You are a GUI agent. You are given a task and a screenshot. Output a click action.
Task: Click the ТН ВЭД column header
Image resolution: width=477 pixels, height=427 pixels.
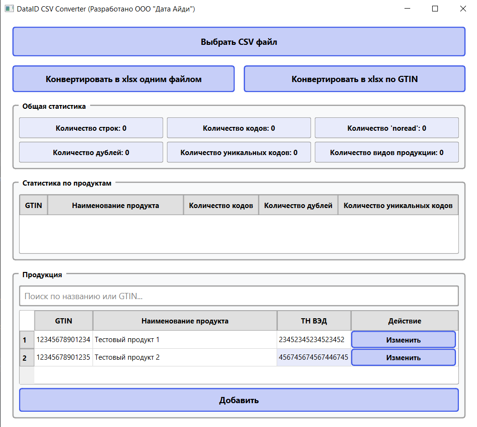point(314,320)
